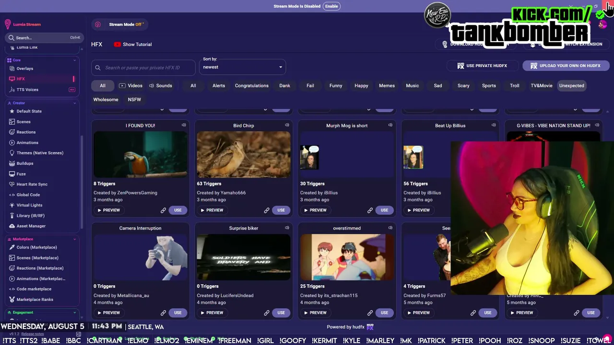
Task: Select the Alerts category tab
Action: (219, 86)
